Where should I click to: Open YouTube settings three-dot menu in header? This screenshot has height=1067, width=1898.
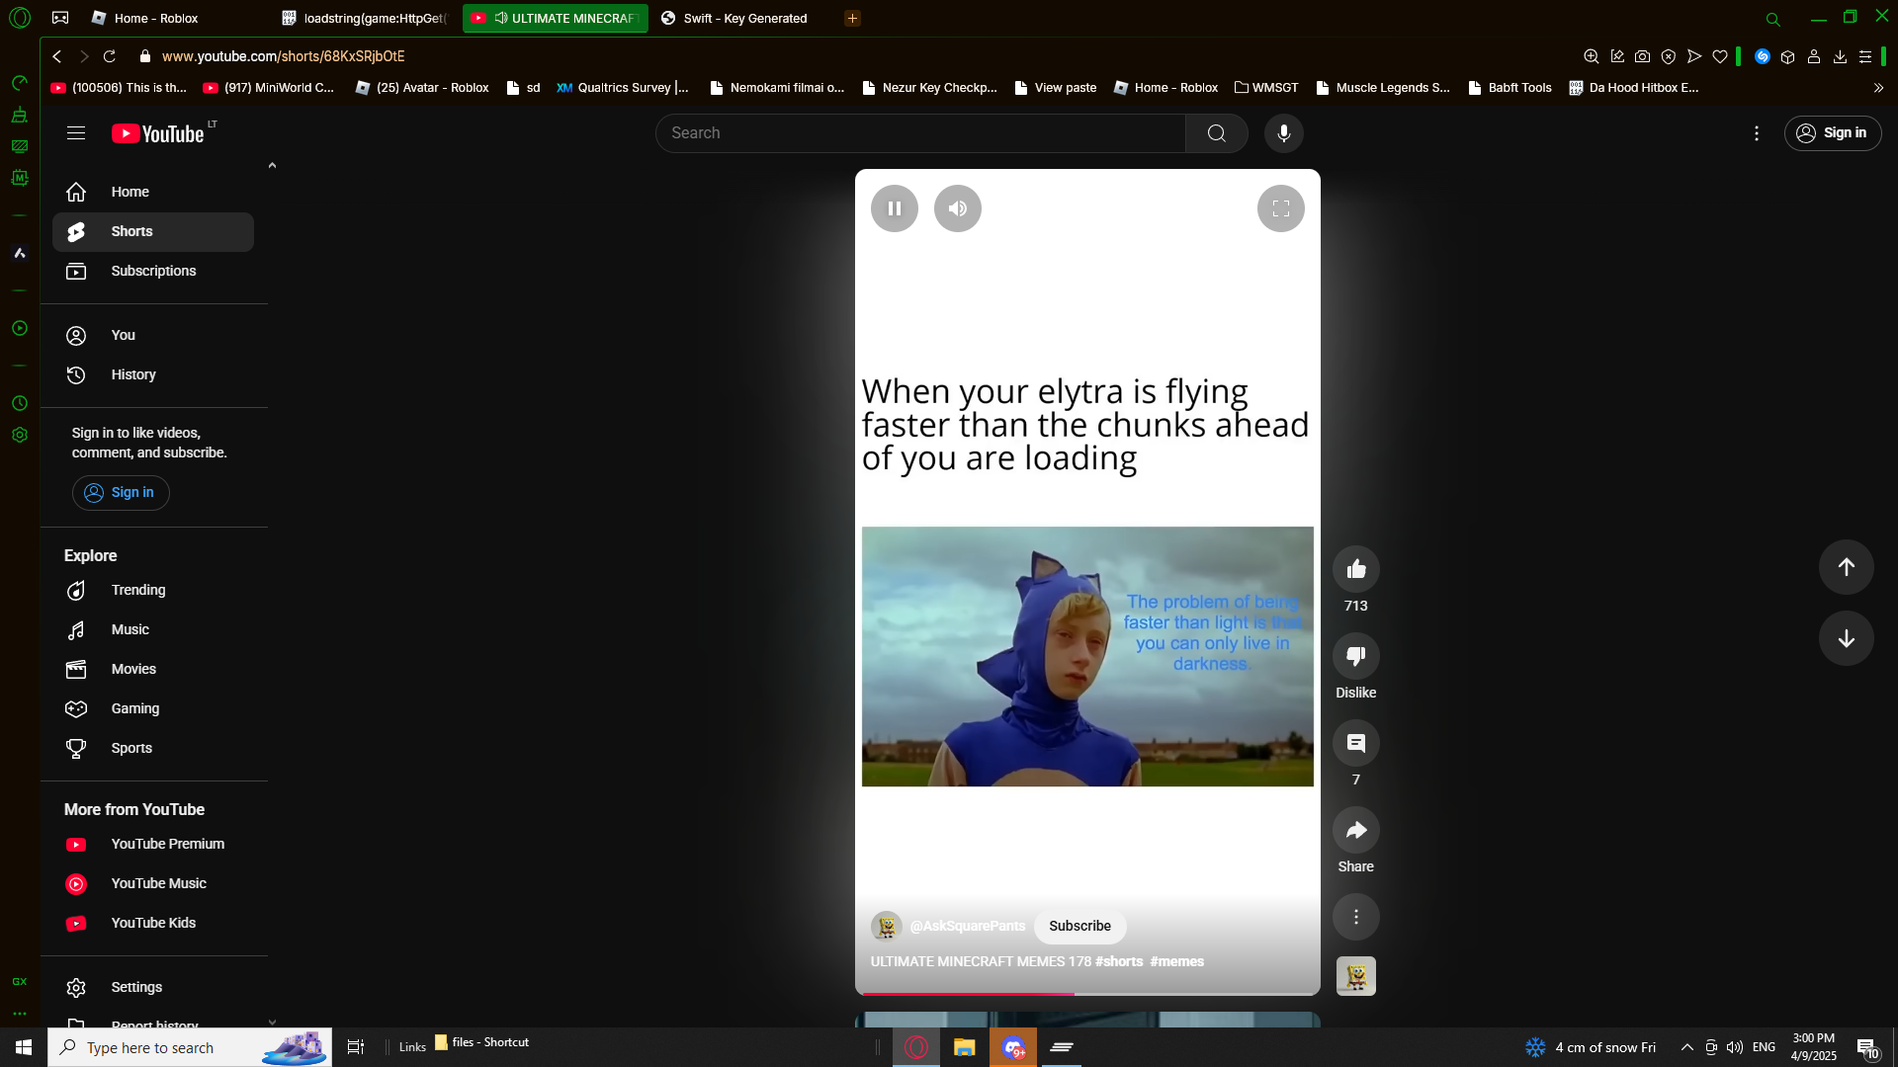point(1756,133)
